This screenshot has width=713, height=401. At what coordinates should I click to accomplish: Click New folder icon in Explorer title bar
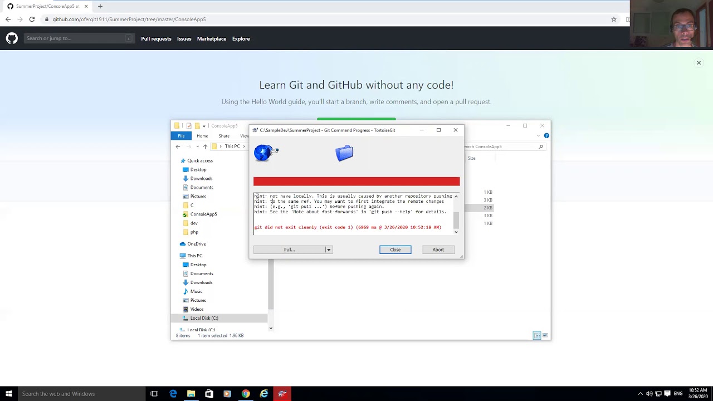(197, 126)
